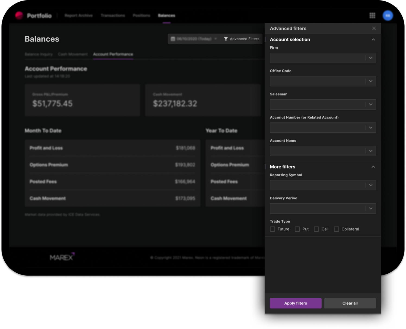
Task: Click the calendar icon in date picker
Action: point(173,39)
